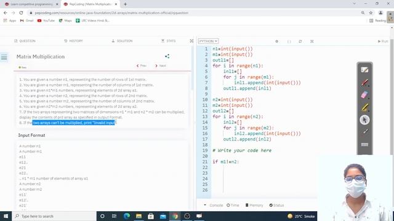Open the hamburger sidebar menu
Image resolution: width=394 pixels, height=221 pixels.
4,57
